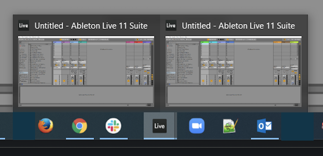This screenshot has height=156, width=323.
Task: Click the Ableton Live taskbar icon
Action: 159,126
